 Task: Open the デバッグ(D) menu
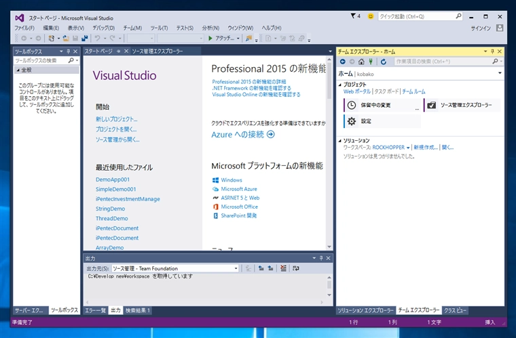click(104, 28)
